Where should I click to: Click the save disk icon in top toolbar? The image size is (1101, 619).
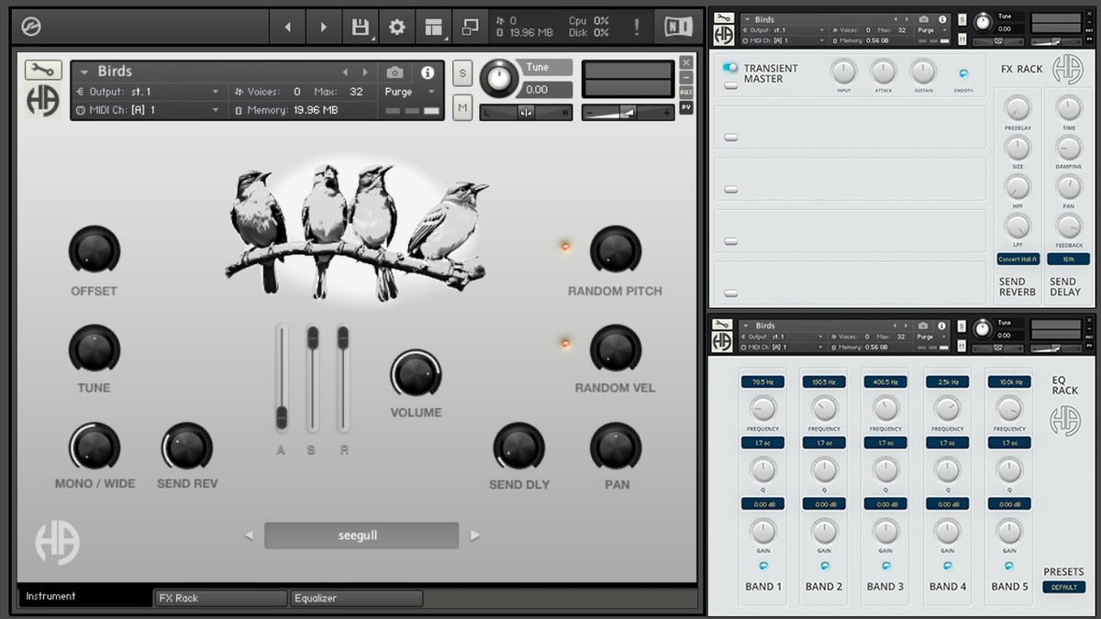tap(360, 28)
